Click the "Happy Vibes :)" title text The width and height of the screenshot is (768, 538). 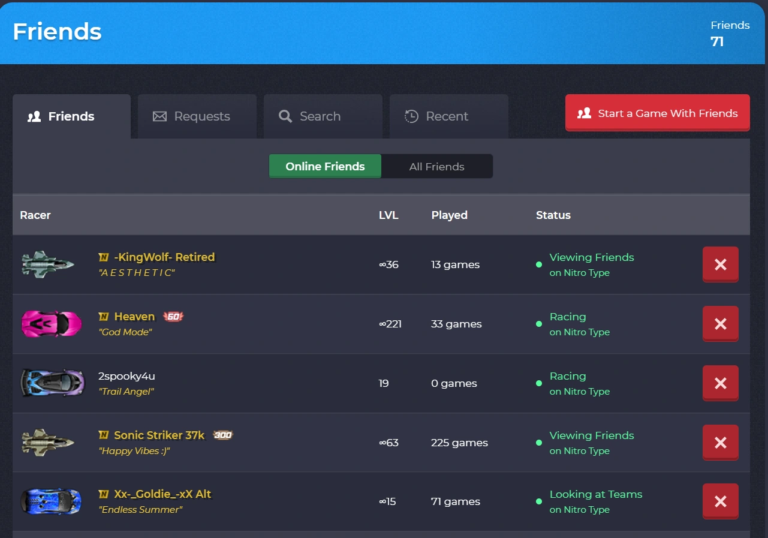pos(134,450)
